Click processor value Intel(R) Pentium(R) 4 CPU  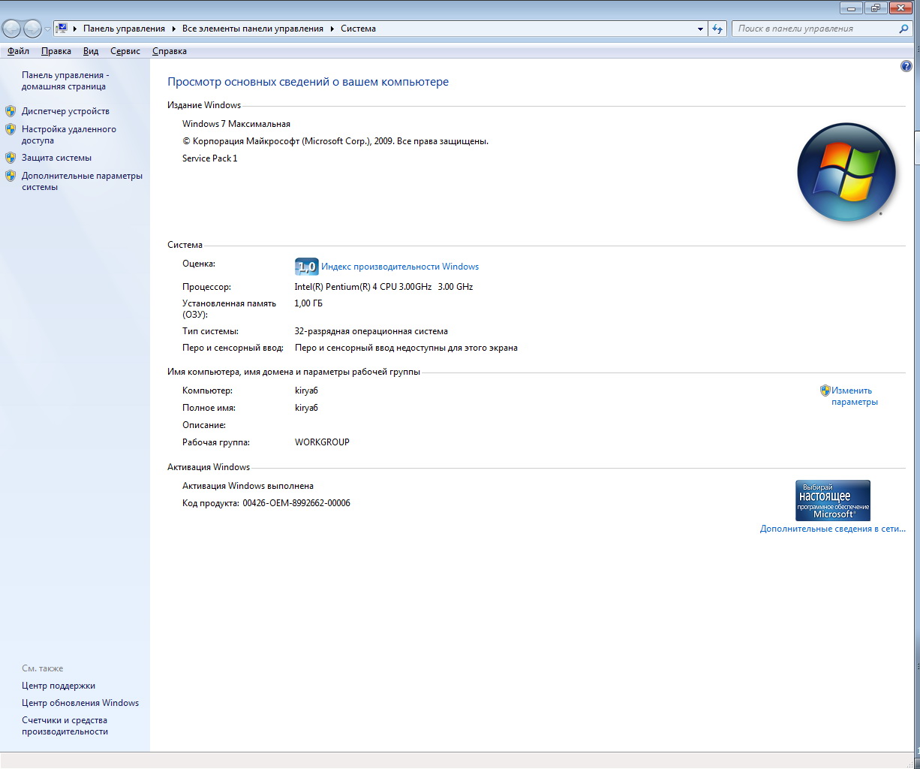pyautogui.click(x=383, y=287)
